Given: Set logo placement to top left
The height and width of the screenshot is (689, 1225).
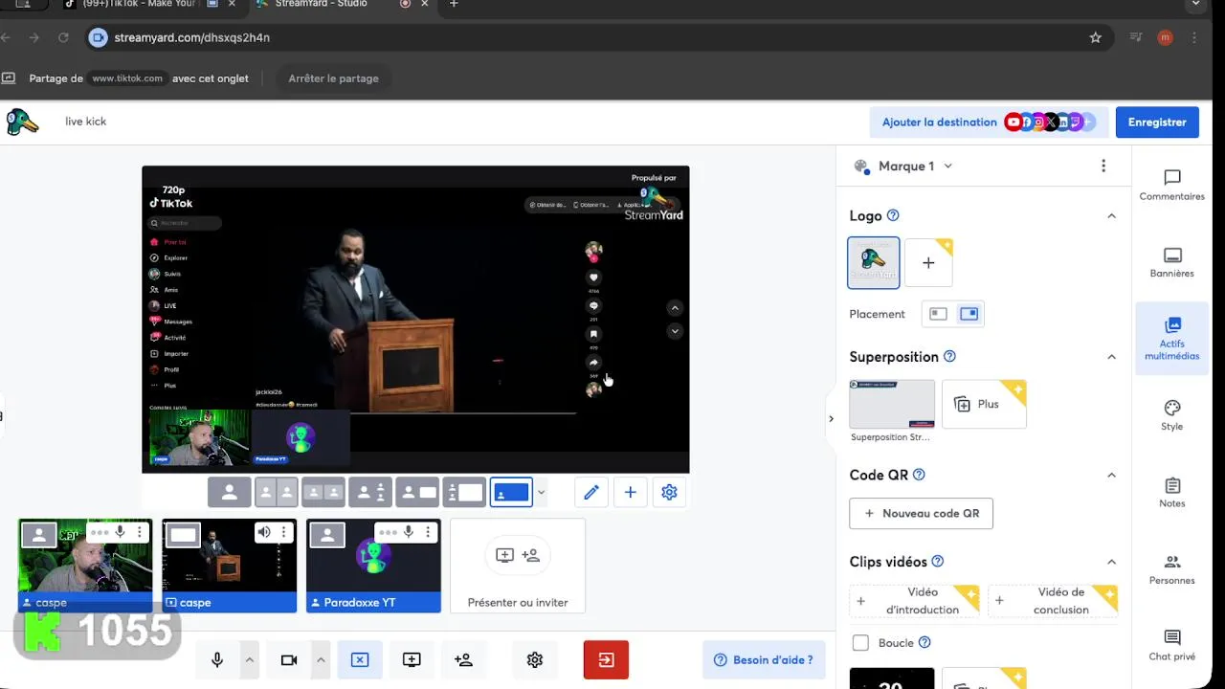Looking at the screenshot, I should 938,314.
